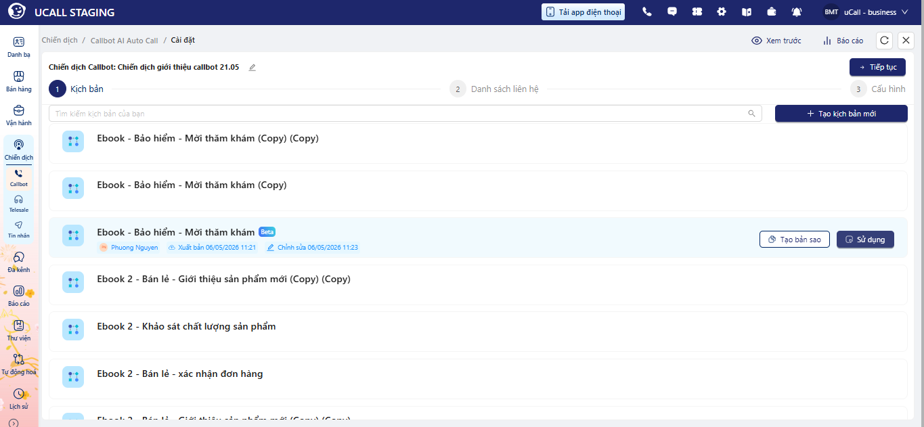Image resolution: width=924 pixels, height=427 pixels.
Task: Open Danh bạ in the sidebar
Action: point(19,47)
